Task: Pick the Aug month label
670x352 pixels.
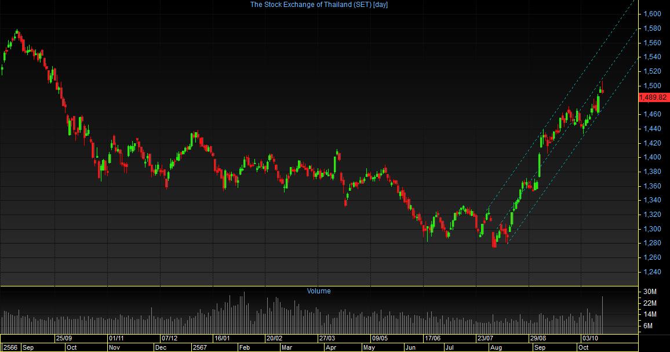Action: (x=496, y=347)
